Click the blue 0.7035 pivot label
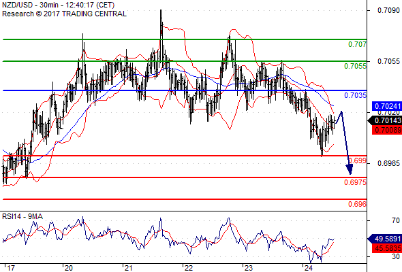 click(x=355, y=95)
